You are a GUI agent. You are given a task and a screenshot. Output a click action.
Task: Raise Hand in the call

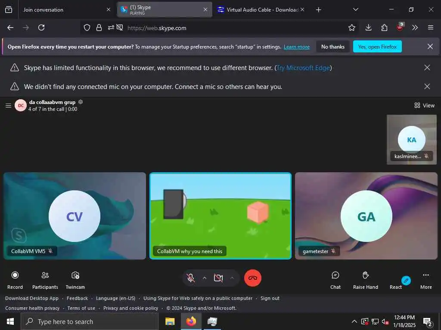pyautogui.click(x=365, y=280)
